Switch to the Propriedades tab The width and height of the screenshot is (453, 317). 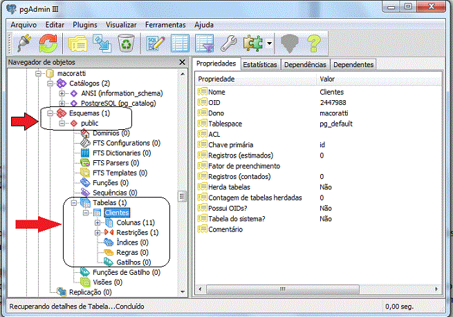[216, 64]
